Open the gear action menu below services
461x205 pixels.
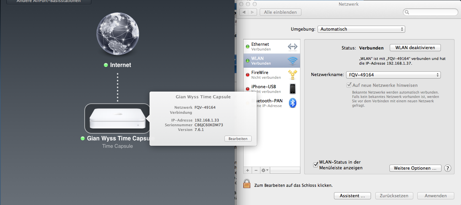(x=265, y=170)
